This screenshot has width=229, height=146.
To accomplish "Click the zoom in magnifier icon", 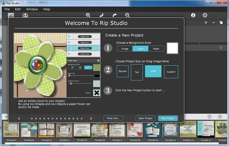I will point(88,15).
